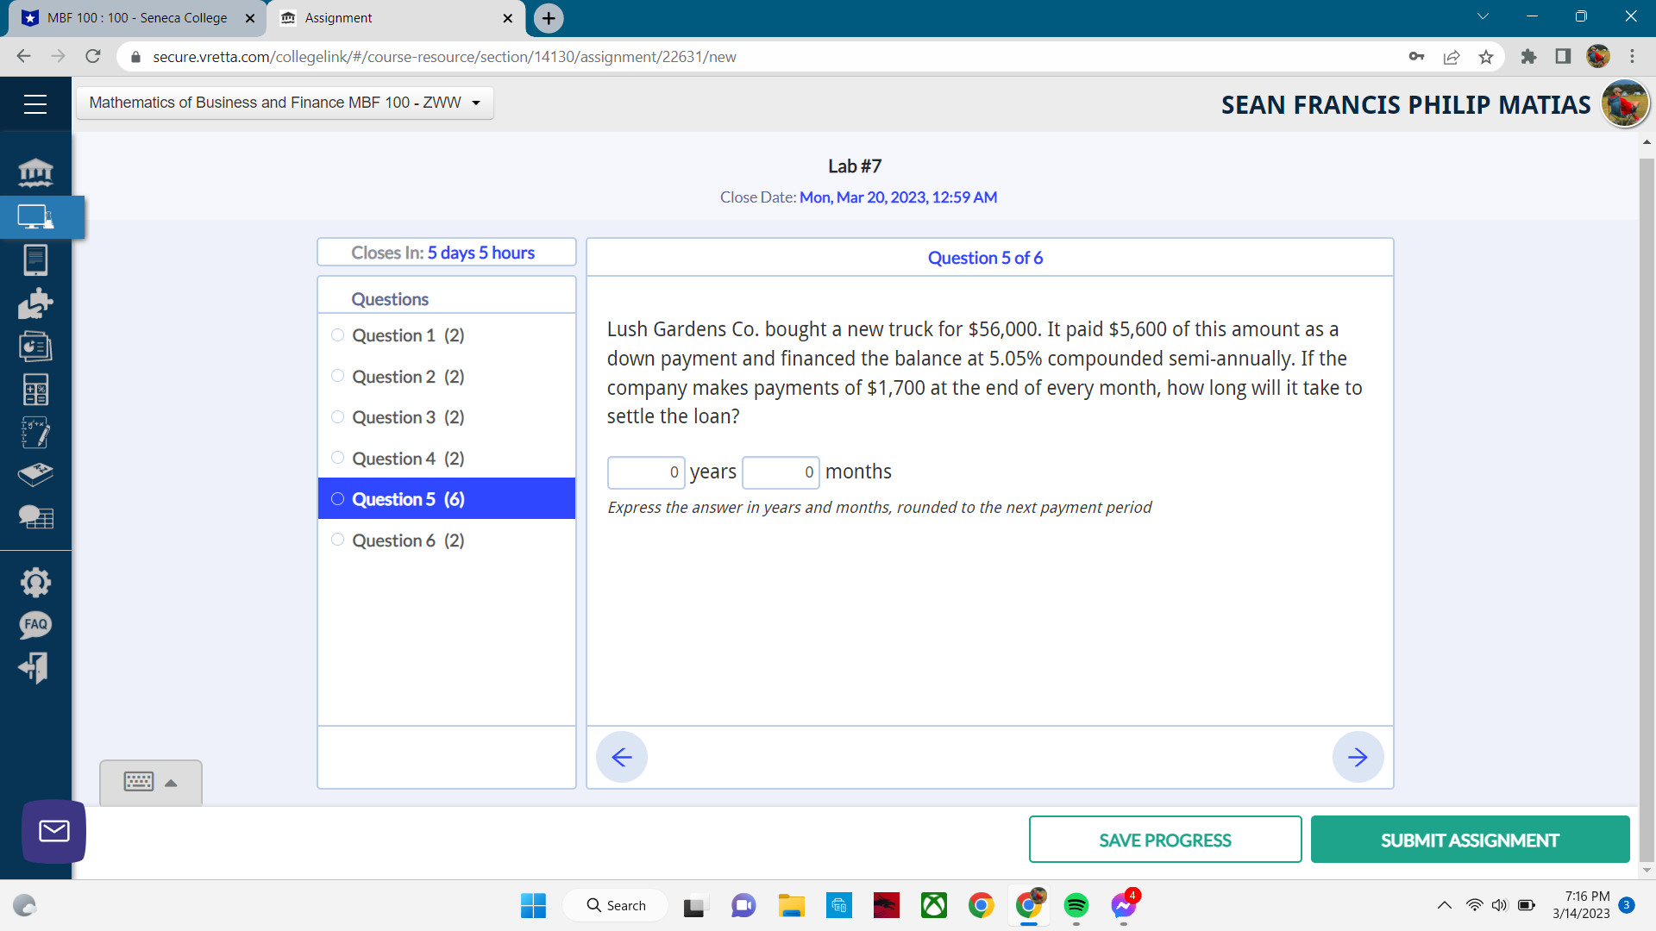The height and width of the screenshot is (931, 1656).
Task: Open the FAQ chat bubble icon
Action: 35,625
